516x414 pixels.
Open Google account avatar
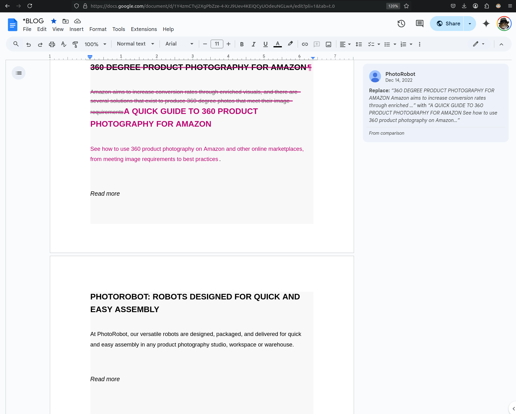(504, 24)
